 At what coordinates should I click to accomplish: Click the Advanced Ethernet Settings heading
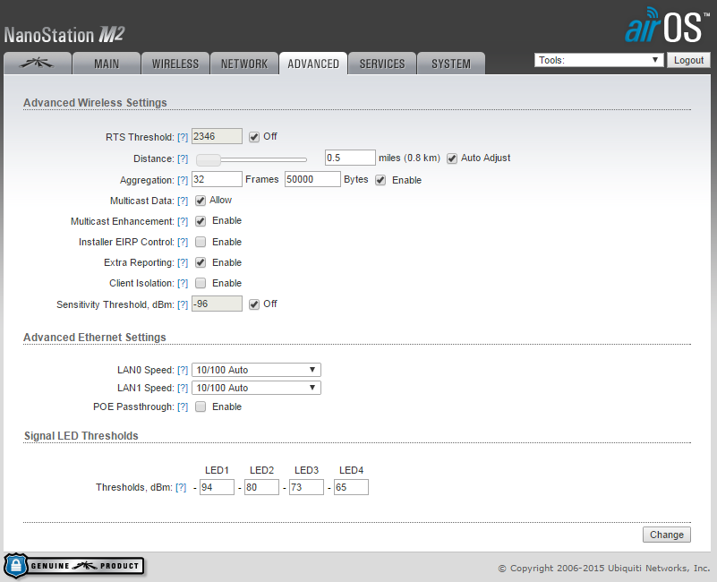[95, 338]
